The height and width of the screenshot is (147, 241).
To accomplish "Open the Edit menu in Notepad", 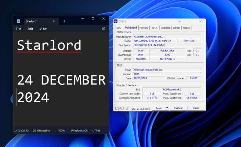I will click(x=30, y=29).
